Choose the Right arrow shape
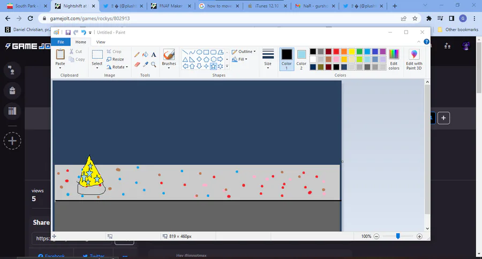The image size is (482, 259). pos(221,59)
